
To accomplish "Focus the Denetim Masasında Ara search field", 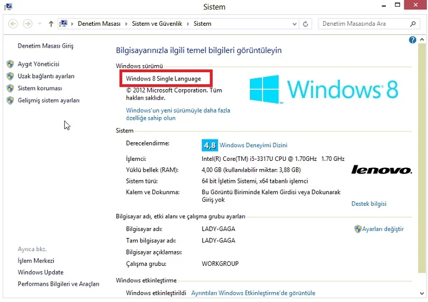I will pyautogui.click(x=362, y=24).
